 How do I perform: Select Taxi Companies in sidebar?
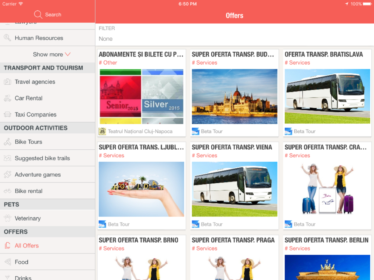tap(48, 115)
